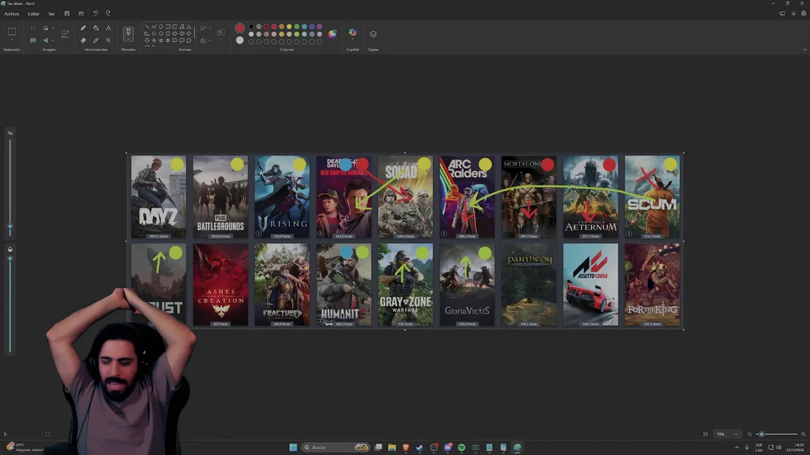Select the Pencil tool

pos(83,28)
